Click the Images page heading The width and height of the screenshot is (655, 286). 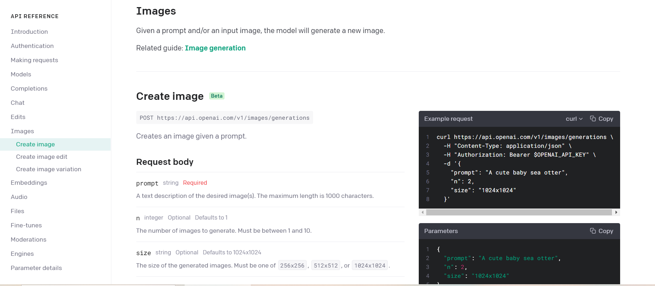[156, 11]
